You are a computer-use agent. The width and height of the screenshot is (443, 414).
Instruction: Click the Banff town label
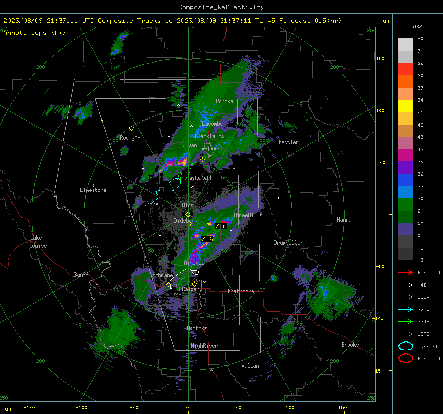(81, 275)
